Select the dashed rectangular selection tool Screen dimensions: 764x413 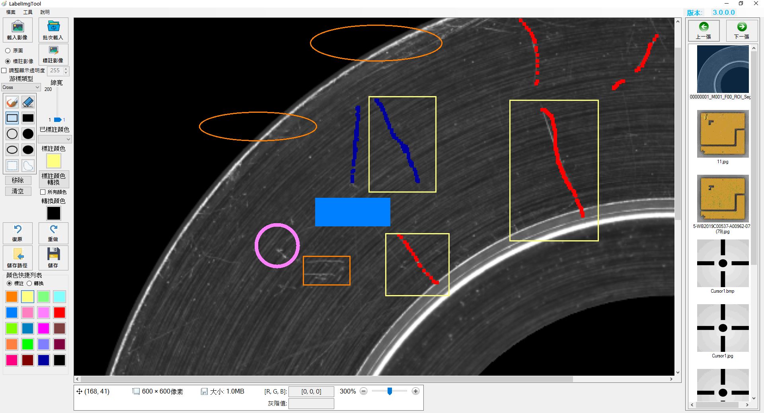tap(12, 166)
